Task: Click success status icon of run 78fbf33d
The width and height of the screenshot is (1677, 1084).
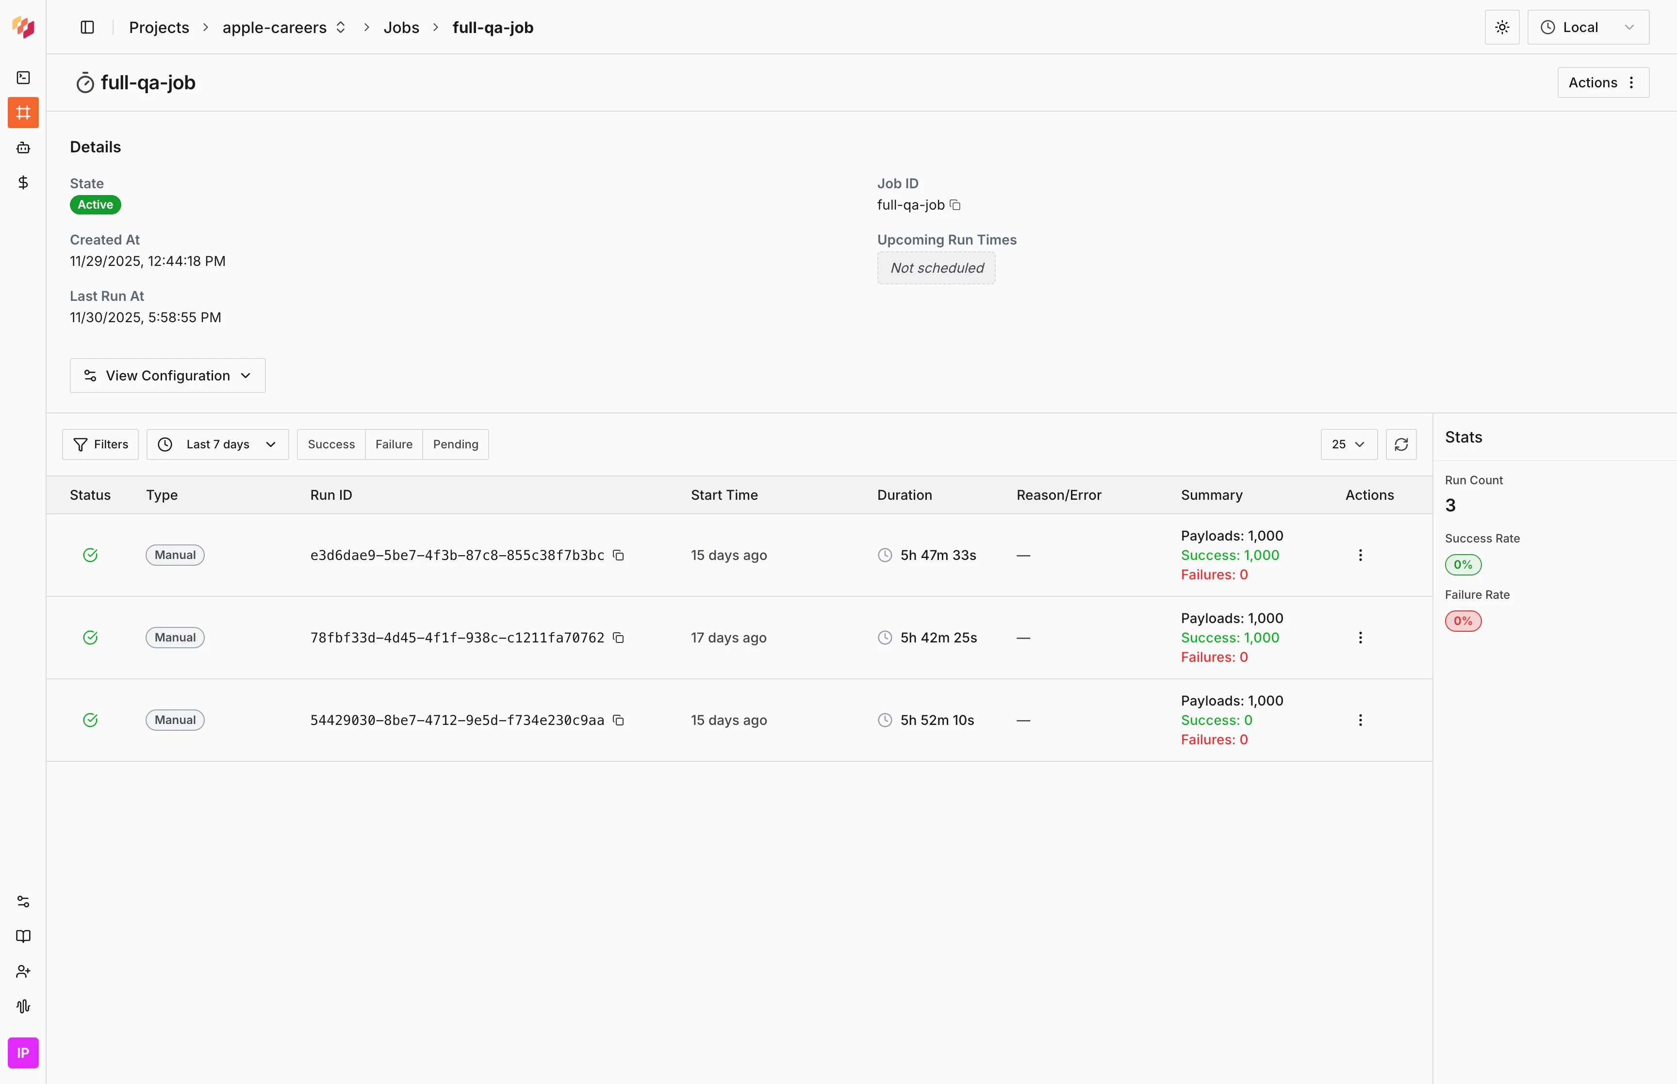Action: coord(90,638)
